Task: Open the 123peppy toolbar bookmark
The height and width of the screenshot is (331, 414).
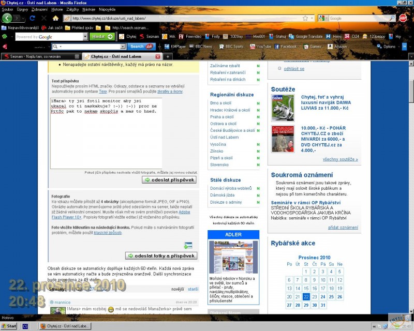Action: coord(374,36)
